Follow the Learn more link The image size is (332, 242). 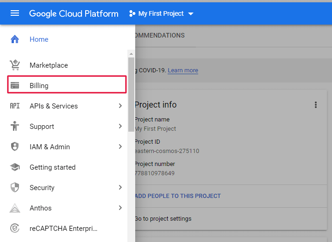pos(183,70)
